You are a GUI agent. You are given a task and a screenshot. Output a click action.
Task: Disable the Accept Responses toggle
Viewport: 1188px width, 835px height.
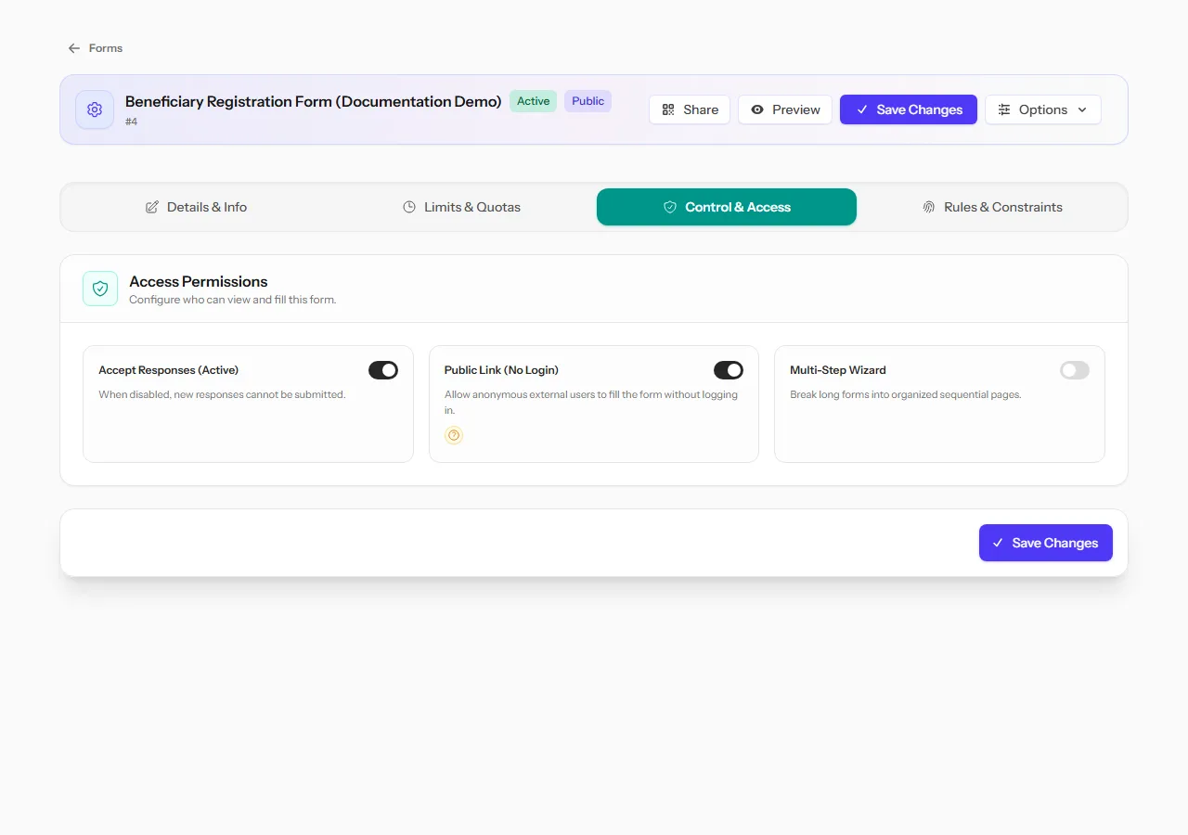coord(383,370)
